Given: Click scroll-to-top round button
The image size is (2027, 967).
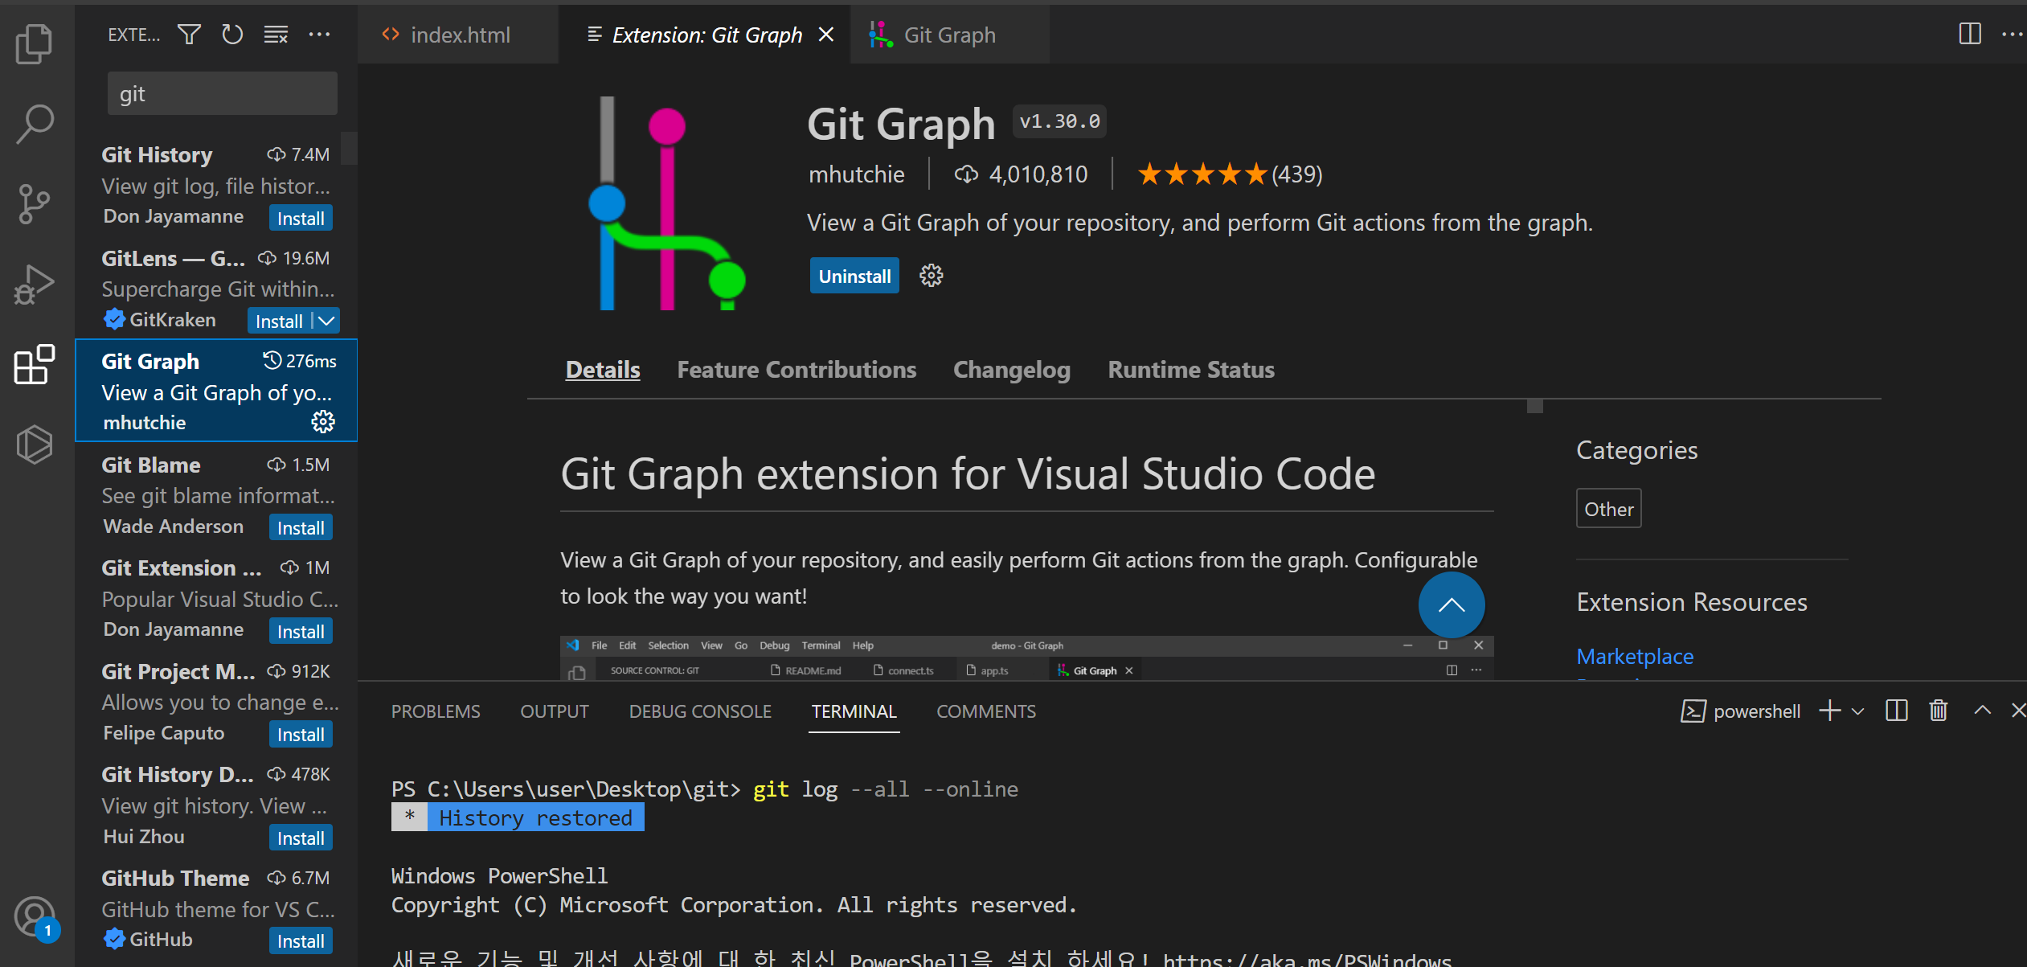Looking at the screenshot, I should point(1451,605).
